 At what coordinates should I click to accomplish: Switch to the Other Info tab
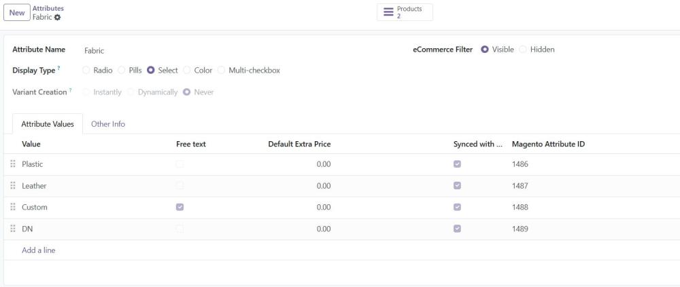[108, 123]
